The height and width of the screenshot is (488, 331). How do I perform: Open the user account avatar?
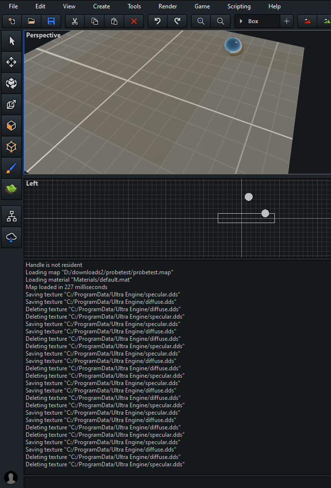point(11,478)
